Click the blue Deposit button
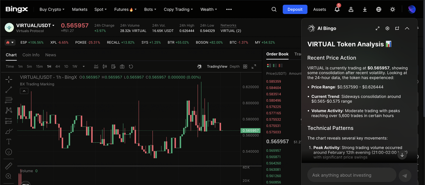 pos(295,9)
